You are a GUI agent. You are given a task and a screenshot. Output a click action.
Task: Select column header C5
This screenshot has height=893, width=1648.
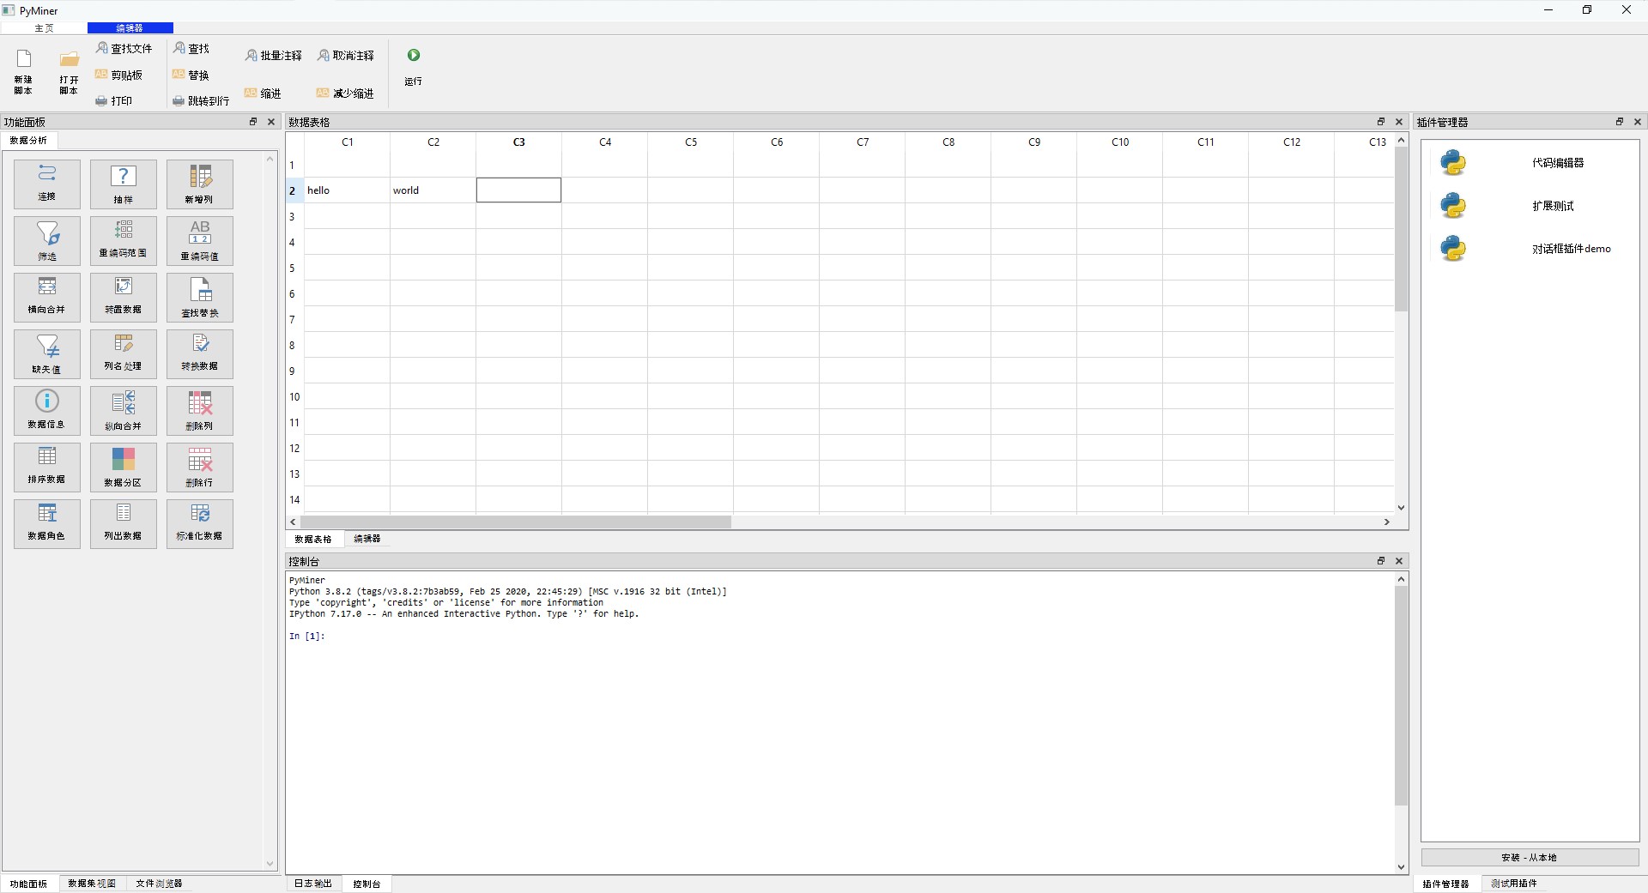[691, 142]
